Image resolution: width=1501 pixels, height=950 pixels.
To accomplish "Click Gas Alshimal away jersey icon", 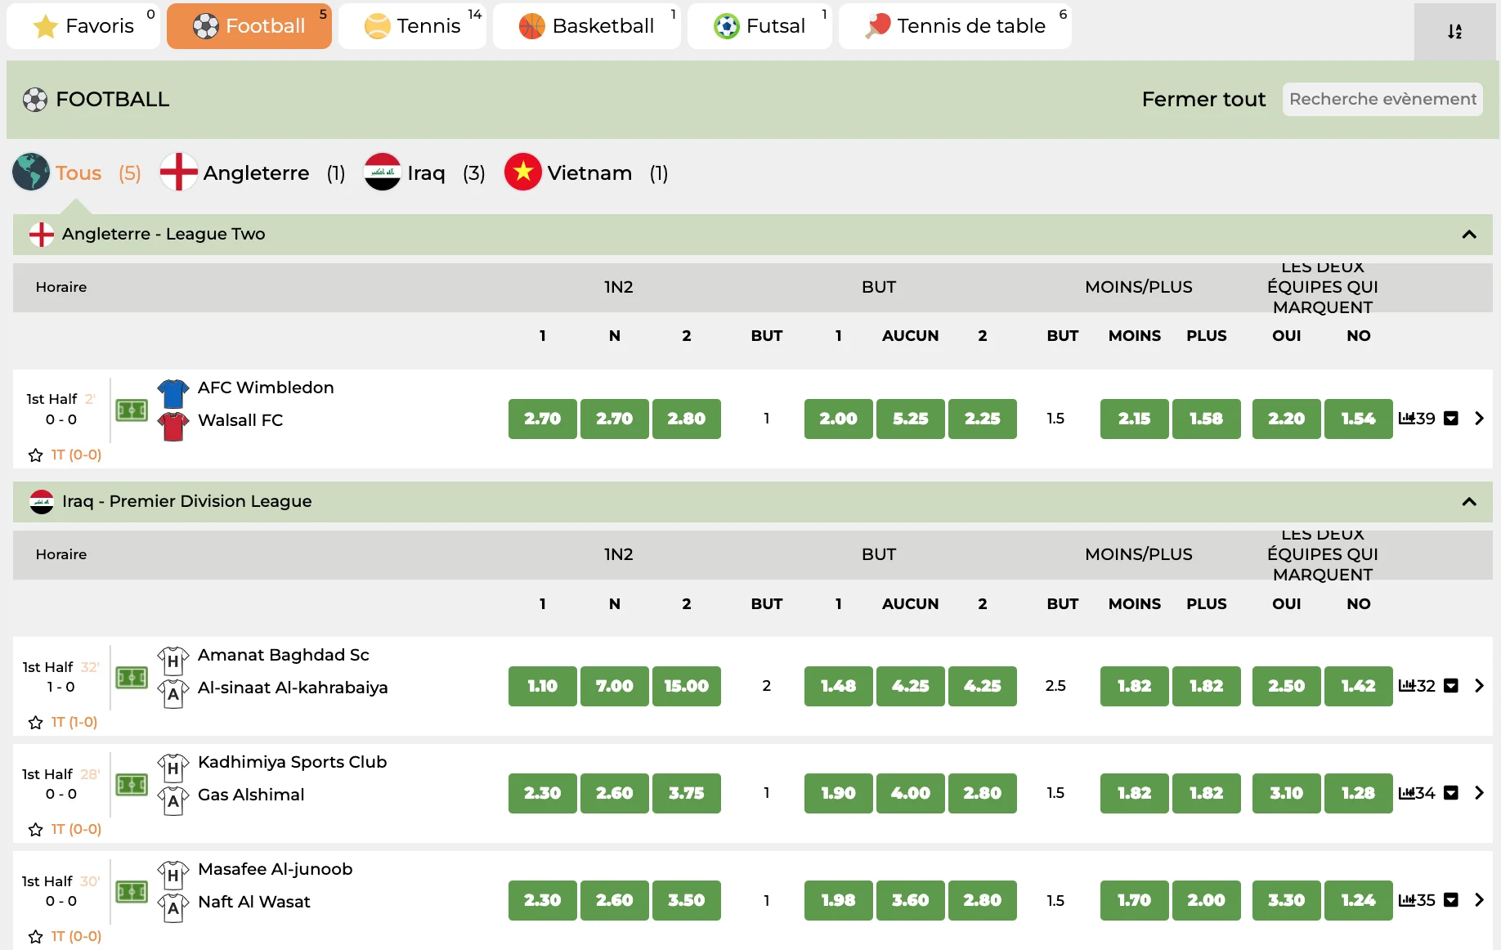I will click(173, 800).
